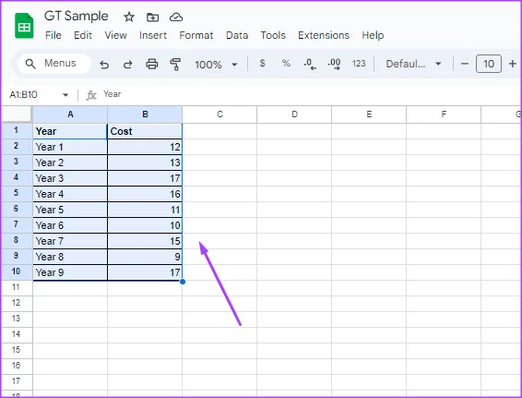Image resolution: width=522 pixels, height=398 pixels.
Task: Click the font size 10 field
Action: 489,64
